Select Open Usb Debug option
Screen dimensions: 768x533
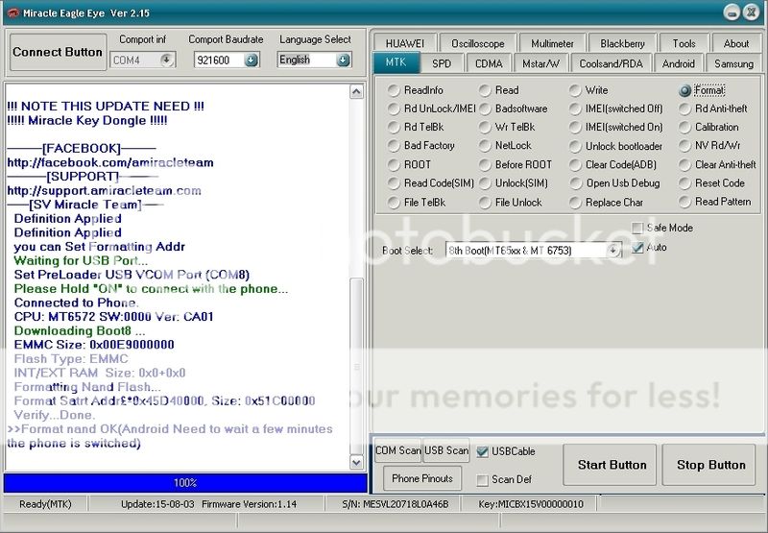(x=614, y=183)
